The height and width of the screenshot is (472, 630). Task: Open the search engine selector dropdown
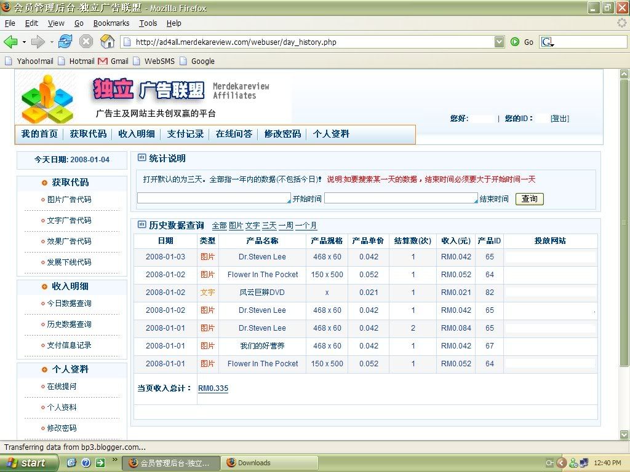(x=547, y=42)
